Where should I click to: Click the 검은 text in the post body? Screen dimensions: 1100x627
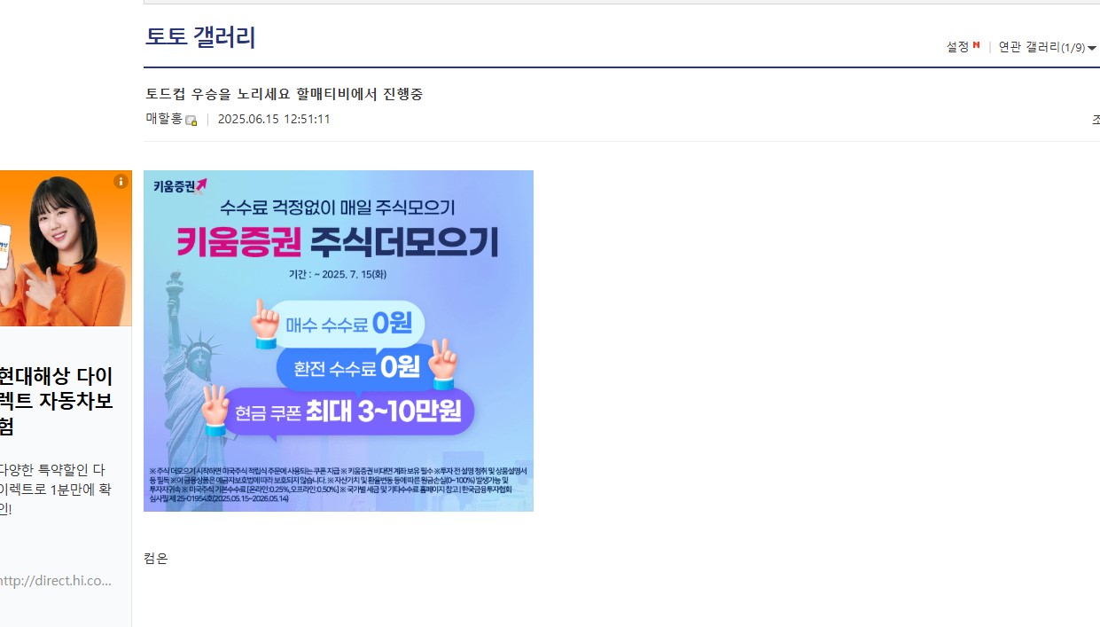tap(156, 559)
